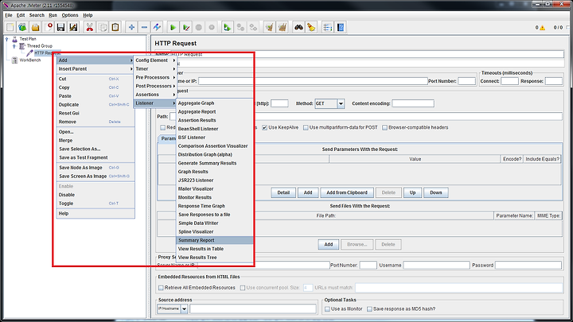Choose Disable in context menu

pyautogui.click(x=95, y=195)
